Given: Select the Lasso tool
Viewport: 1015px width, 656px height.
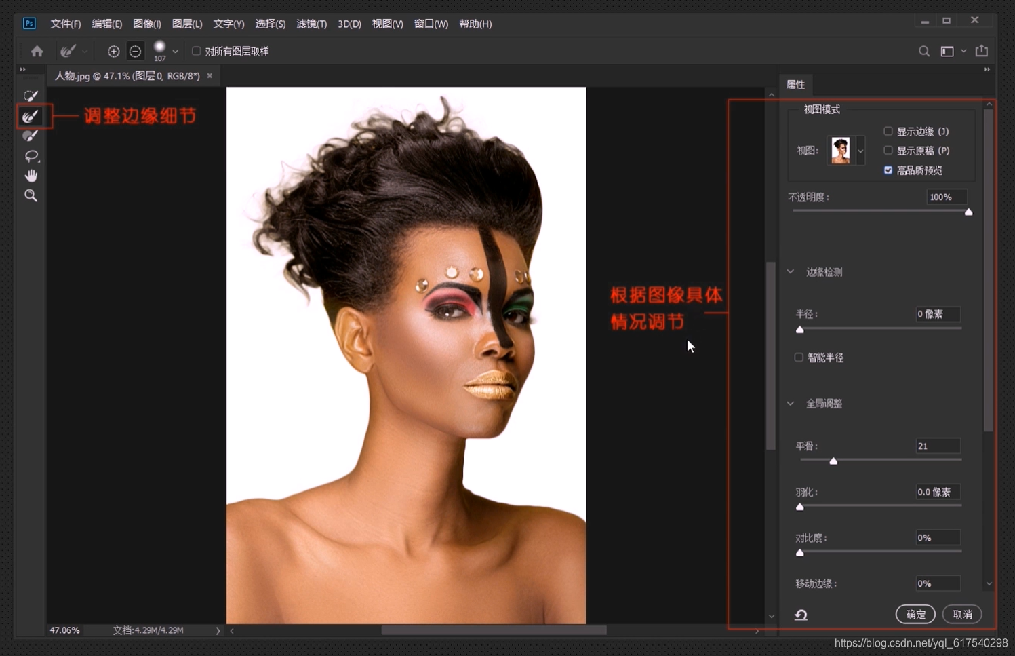Looking at the screenshot, I should point(31,156).
